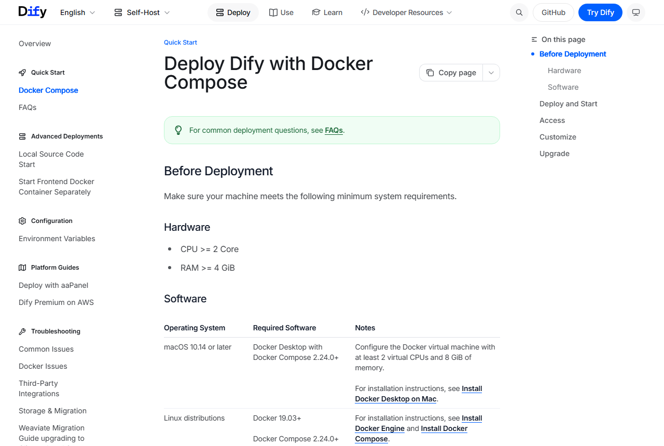The image size is (664, 446).
Task: Click the Dify logo
Action: coord(32,12)
